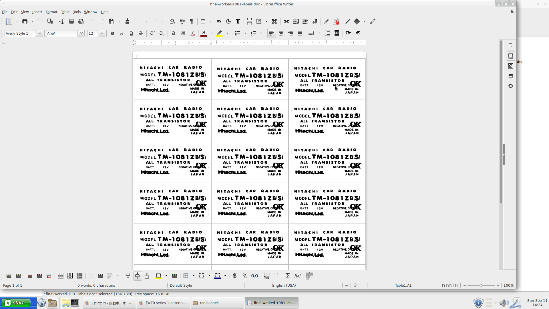Screen dimensions: 549x309
Task: Open the Sidebar Gallery icon
Action: (x=511, y=76)
